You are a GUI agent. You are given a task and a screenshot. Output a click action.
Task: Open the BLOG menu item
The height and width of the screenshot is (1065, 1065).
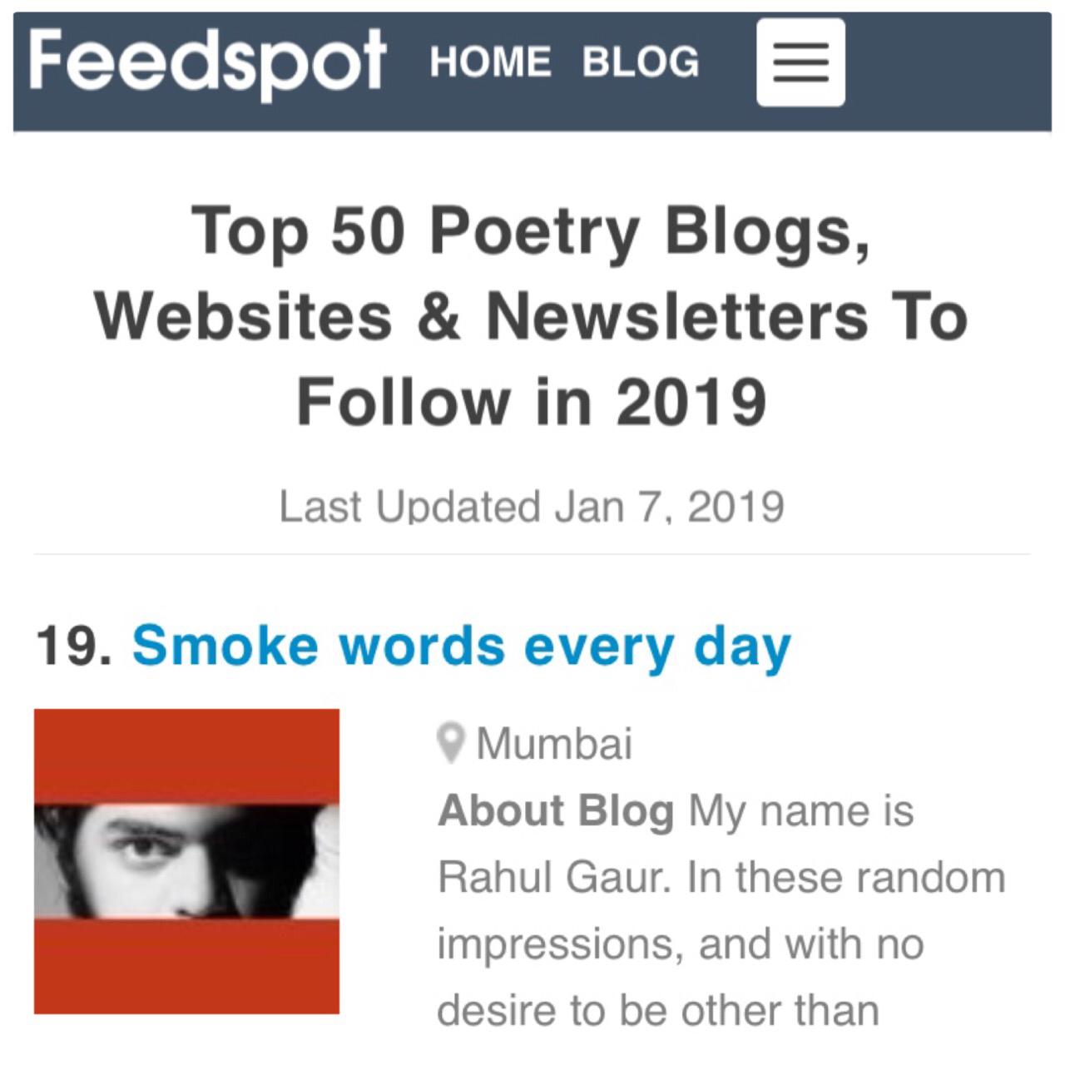coord(641,63)
